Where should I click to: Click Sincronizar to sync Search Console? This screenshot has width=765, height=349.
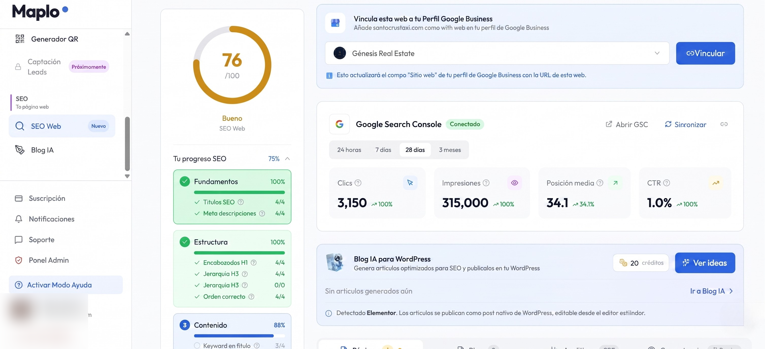coord(685,124)
